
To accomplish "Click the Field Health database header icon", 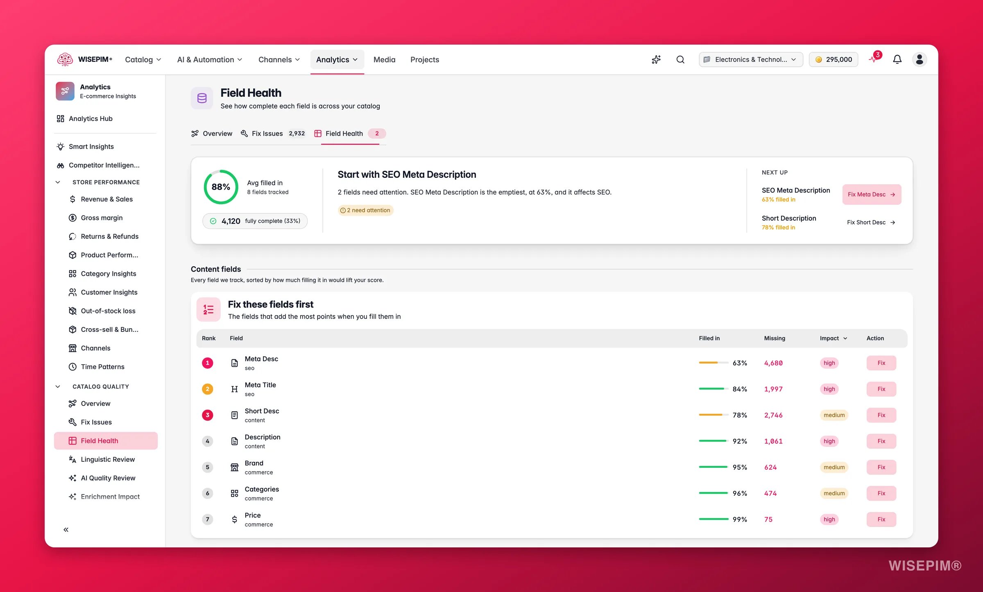I will click(x=202, y=98).
